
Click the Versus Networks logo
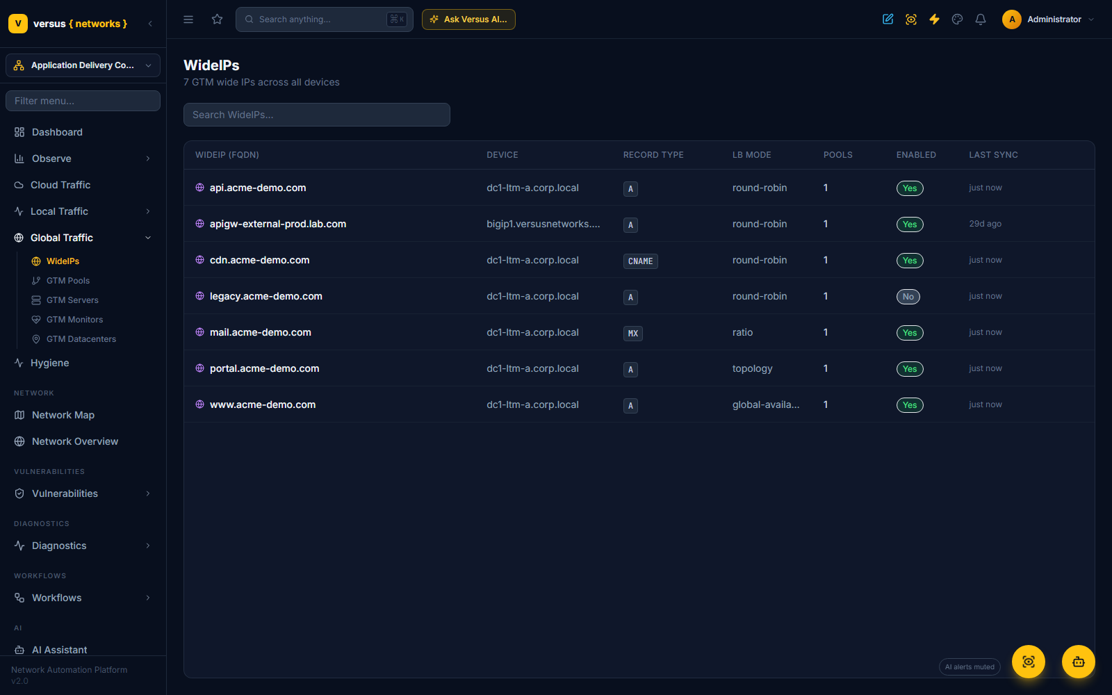click(68, 24)
